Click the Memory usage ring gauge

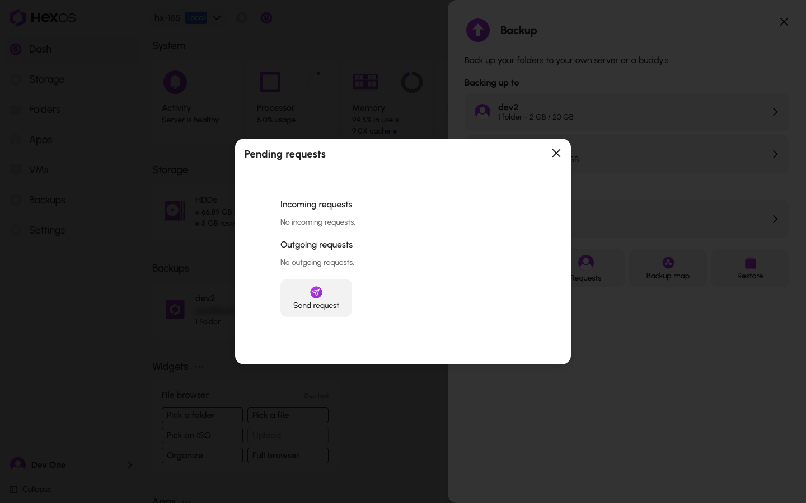click(x=412, y=82)
